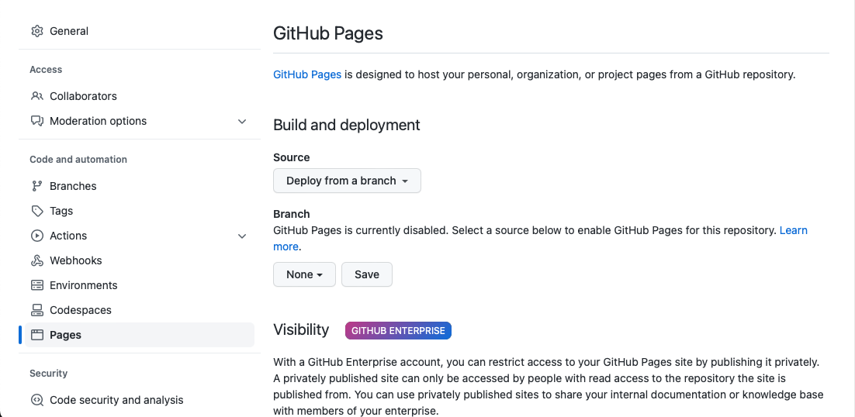The height and width of the screenshot is (417, 855).
Task: Open Codespaces settings label
Action: point(81,310)
